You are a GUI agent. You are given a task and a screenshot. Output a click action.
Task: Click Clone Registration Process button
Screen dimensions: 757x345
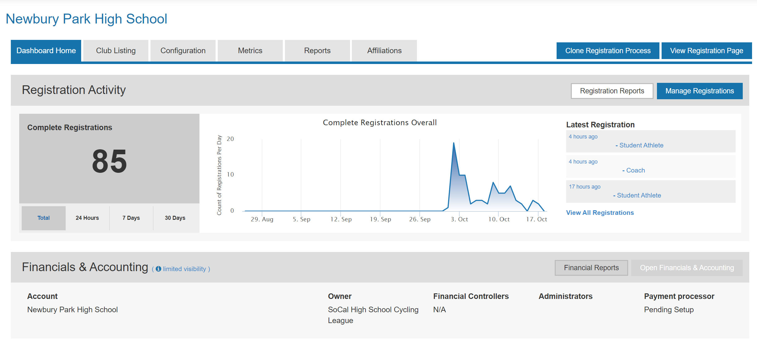[x=608, y=51]
